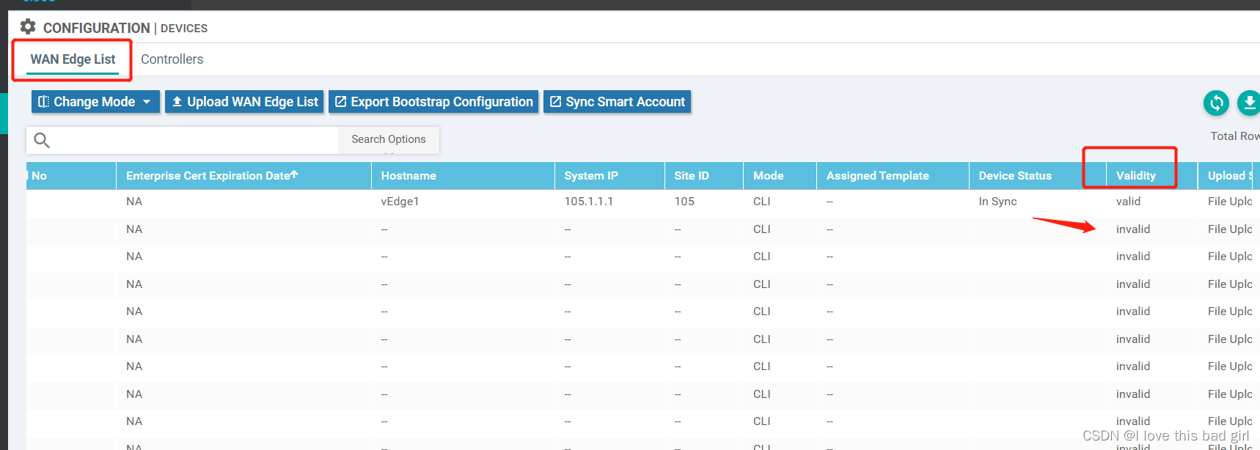The height and width of the screenshot is (450, 1260).
Task: Click the sort arrow on Enterprise Cert column
Action: coord(294,174)
